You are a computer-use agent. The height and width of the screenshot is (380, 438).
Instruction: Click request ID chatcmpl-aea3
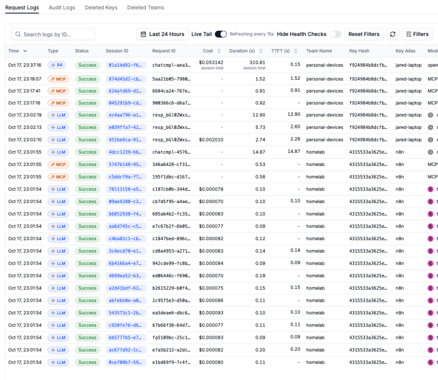click(x=171, y=65)
